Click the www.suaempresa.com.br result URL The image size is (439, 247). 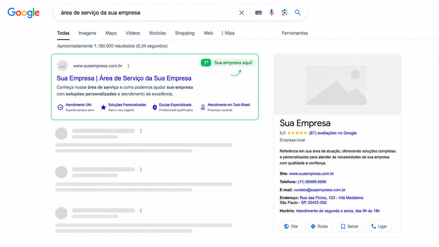coord(98,66)
